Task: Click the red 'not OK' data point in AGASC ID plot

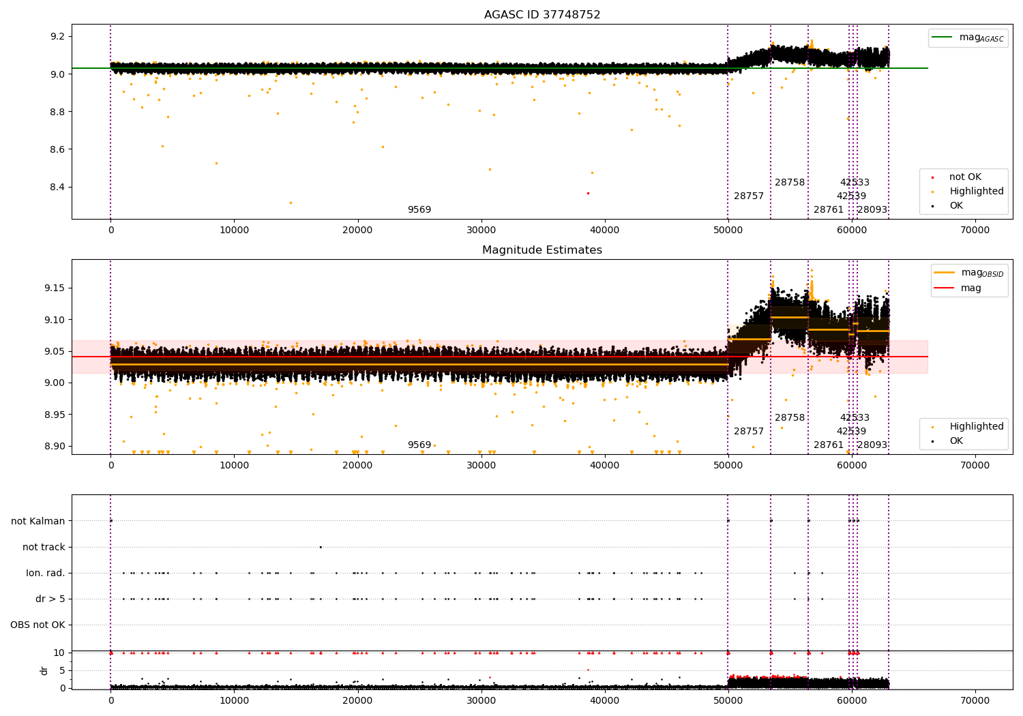Action: 588,193
